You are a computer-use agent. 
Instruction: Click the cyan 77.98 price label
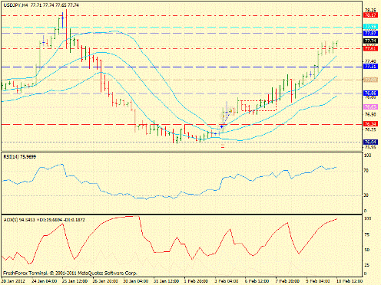pos(370,27)
